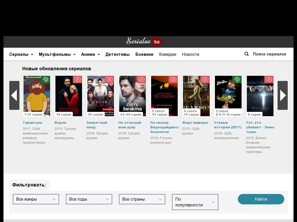Click play badge on Форс-мажоры poster

(x=205, y=79)
